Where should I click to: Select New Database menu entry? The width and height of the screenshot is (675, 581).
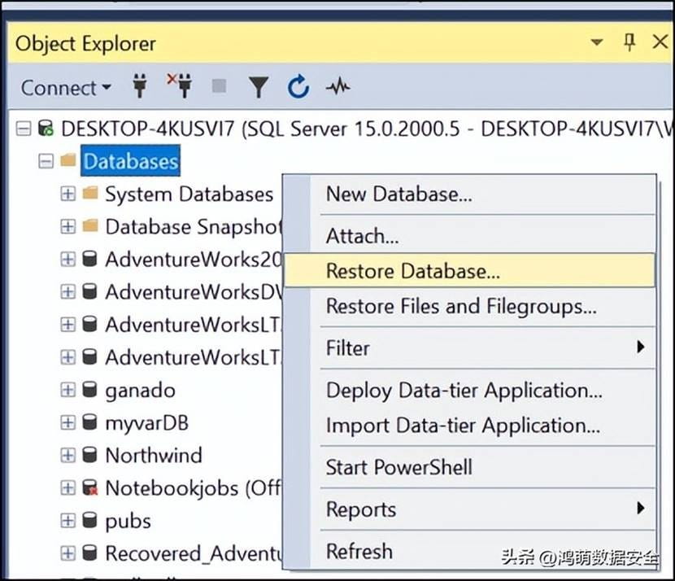[398, 194]
